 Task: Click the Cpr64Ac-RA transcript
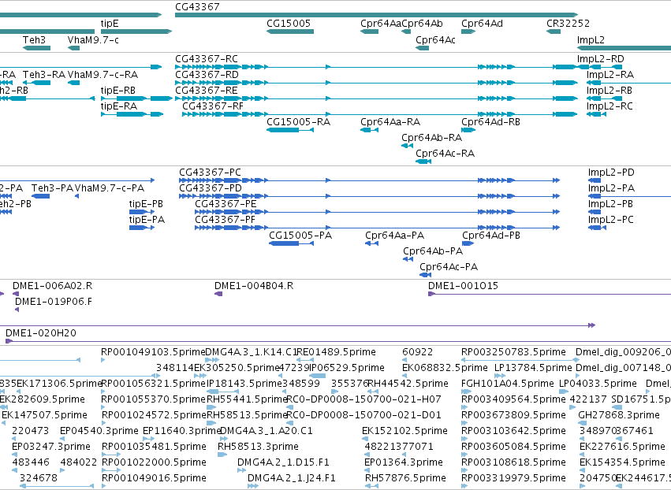click(423, 161)
